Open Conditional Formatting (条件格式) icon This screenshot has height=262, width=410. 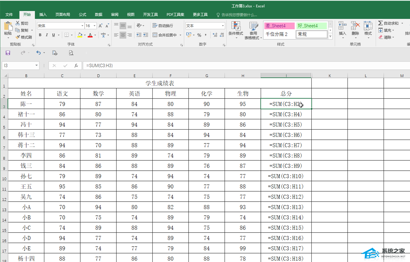(235, 26)
